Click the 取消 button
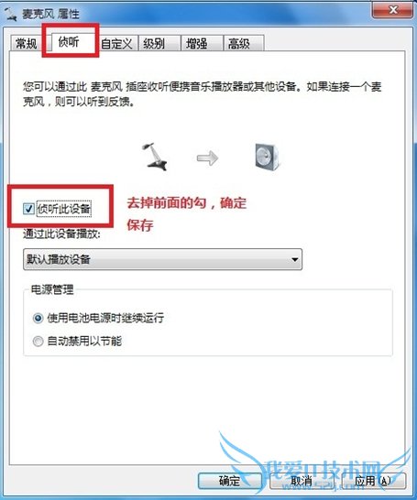The height and width of the screenshot is (500, 417). [302, 481]
